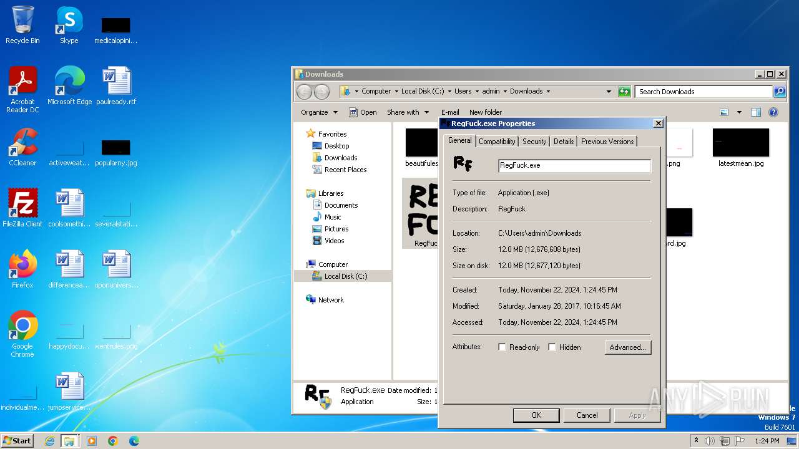Viewport: 799px width, 449px height.
Task: Switch to the Compatibility tab
Action: click(x=497, y=142)
